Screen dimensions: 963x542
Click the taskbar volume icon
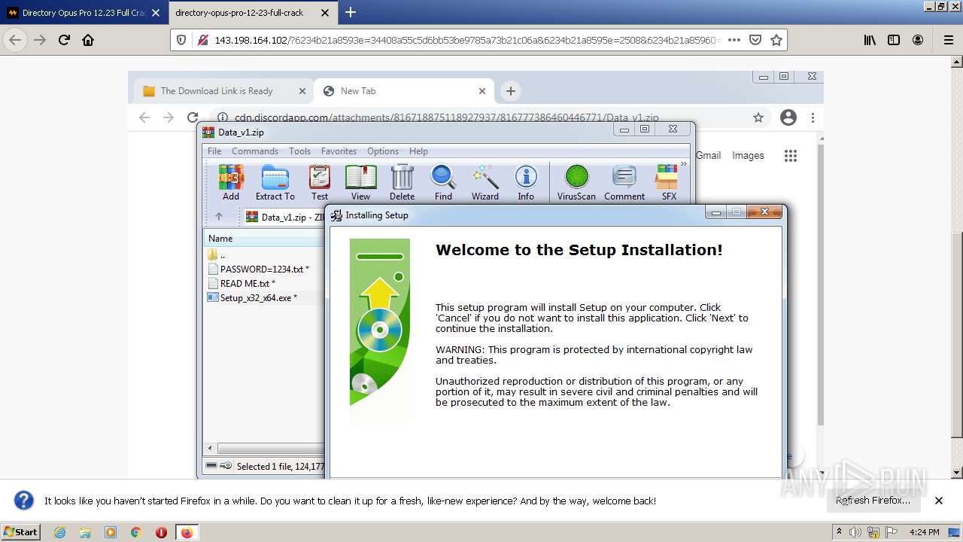coord(855,532)
